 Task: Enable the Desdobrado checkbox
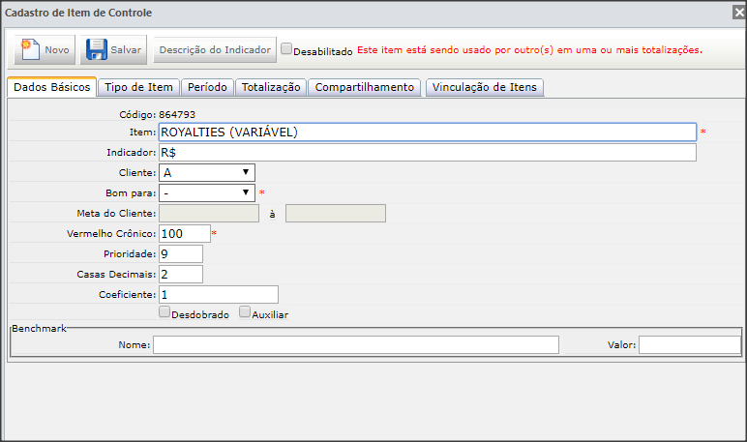[164, 312]
